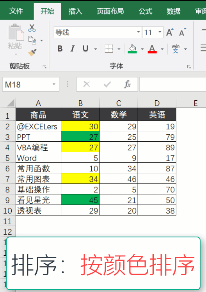Image resolution: width=206 pixels, height=292 pixels.
Task: Apply the green fill color bucket
Action: [132, 49]
